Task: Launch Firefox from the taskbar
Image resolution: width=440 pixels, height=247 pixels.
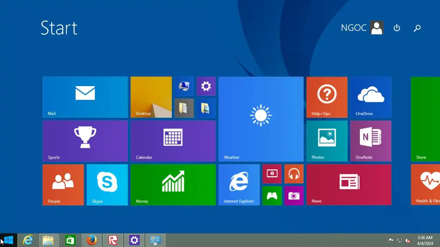Action: point(91,240)
